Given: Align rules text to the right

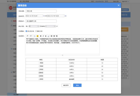Looking at the screenshot, I should pos(57,36).
